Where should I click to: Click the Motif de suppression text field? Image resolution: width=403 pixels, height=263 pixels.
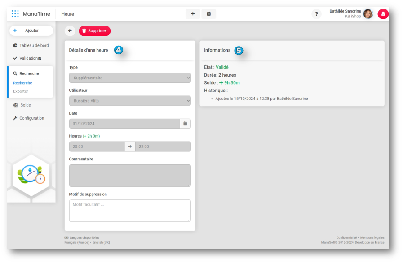(x=130, y=211)
